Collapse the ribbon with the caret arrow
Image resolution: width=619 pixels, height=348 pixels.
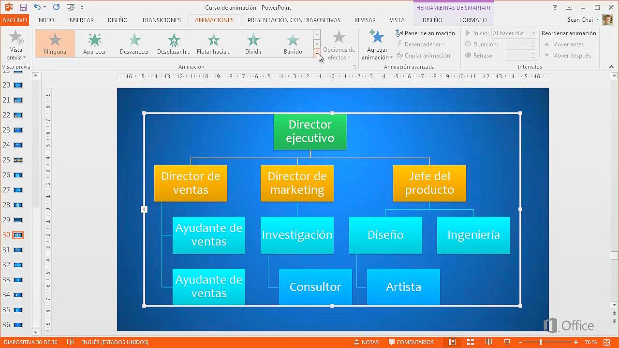click(x=611, y=67)
